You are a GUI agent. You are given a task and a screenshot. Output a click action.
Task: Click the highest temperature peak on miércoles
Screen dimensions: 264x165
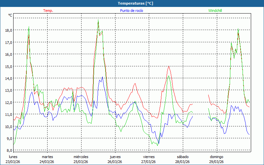pyautogui.click(x=98, y=21)
